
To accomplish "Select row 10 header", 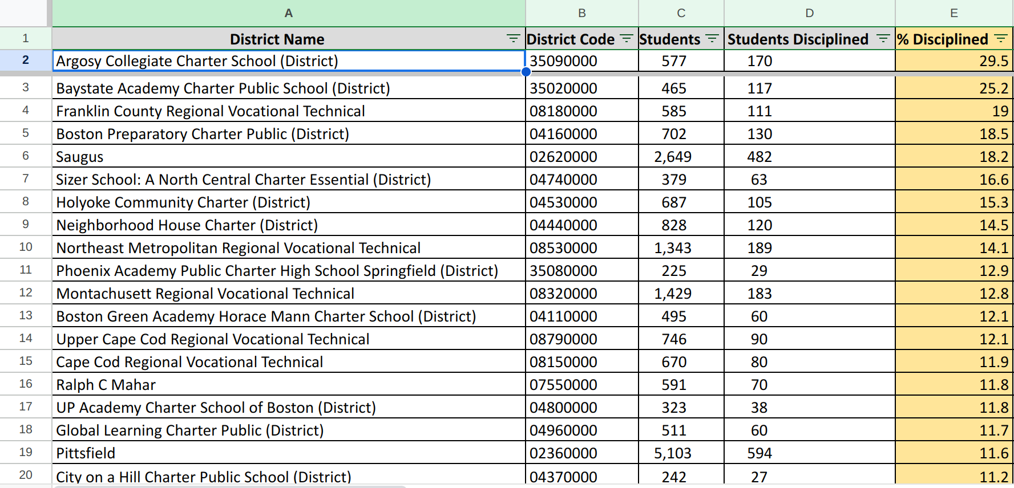I will click(26, 247).
